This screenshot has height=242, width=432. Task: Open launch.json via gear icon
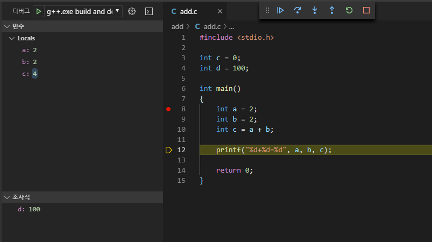coord(132,11)
